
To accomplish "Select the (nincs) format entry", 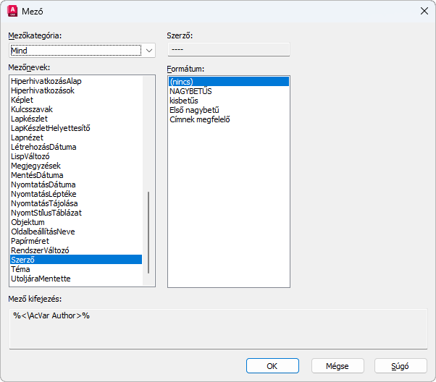I will click(x=181, y=82).
